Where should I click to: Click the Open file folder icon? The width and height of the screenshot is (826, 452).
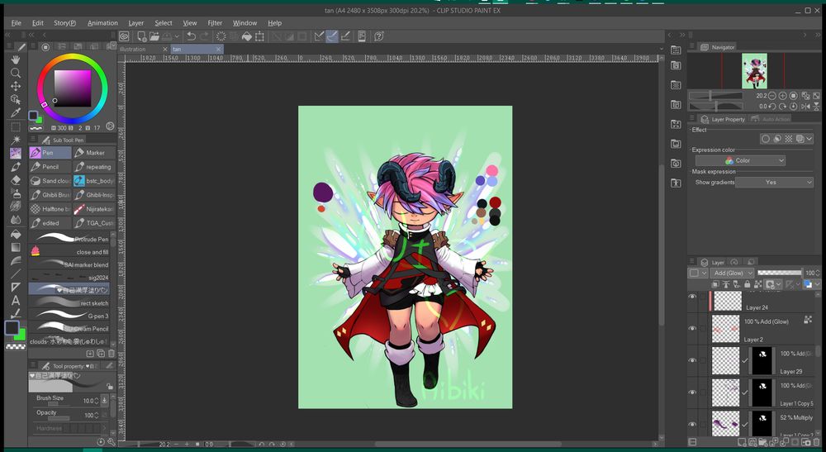[154, 36]
